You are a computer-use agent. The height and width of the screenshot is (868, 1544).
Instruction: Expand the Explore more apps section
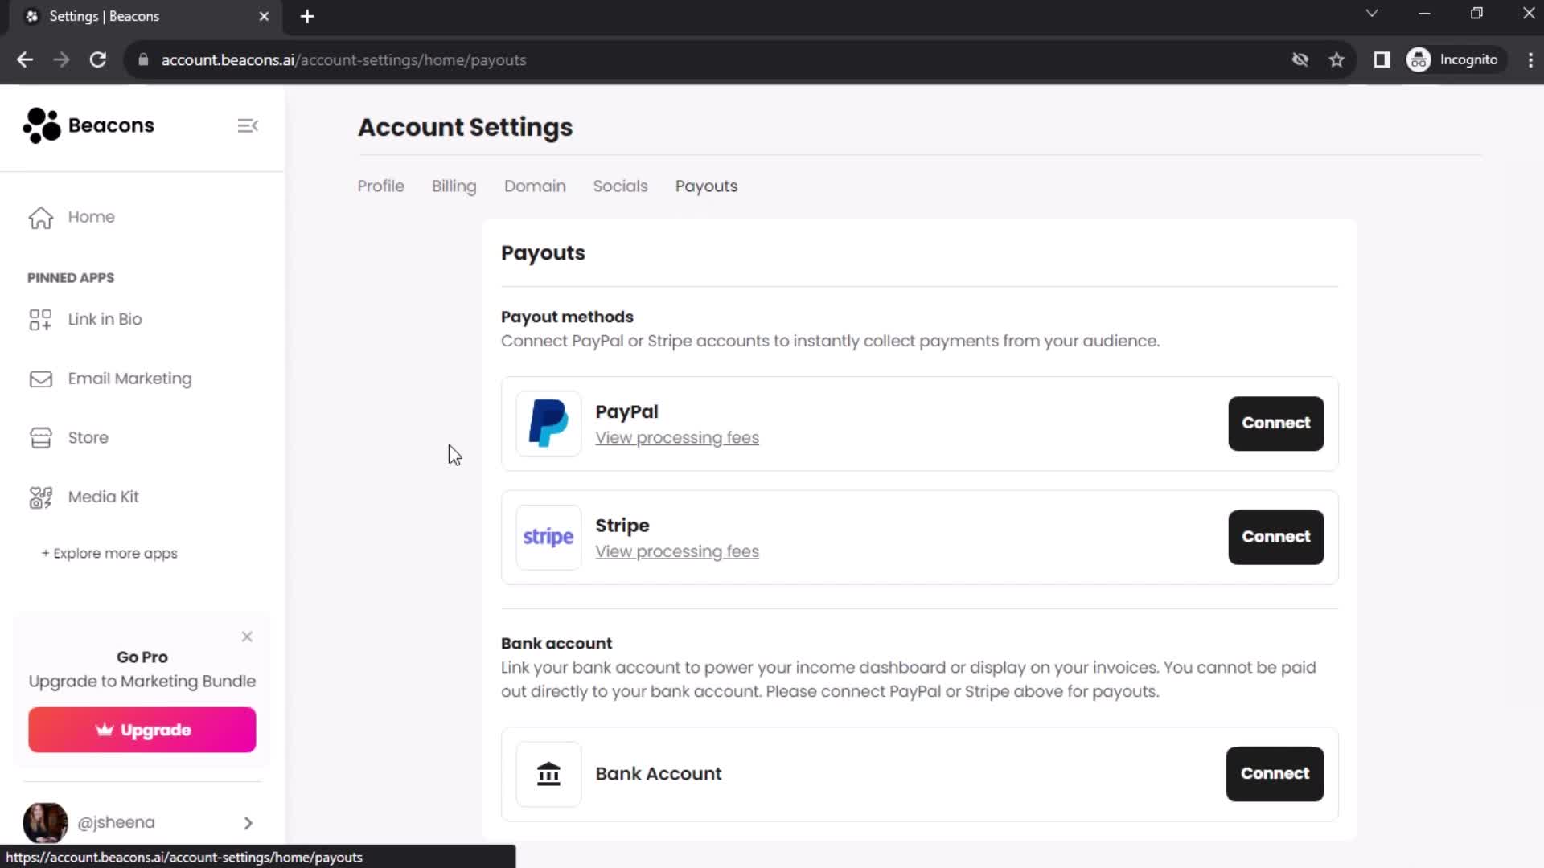tap(110, 553)
